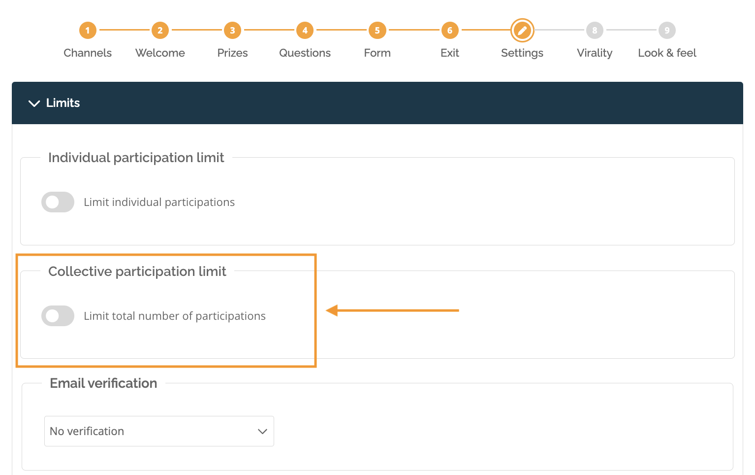This screenshot has height=475, width=755.
Task: Click the Limit individual participations label
Action: (x=159, y=202)
